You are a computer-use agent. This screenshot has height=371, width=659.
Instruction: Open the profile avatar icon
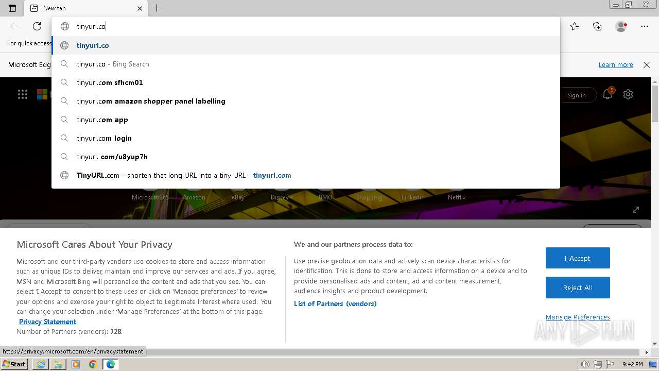pos(621,26)
